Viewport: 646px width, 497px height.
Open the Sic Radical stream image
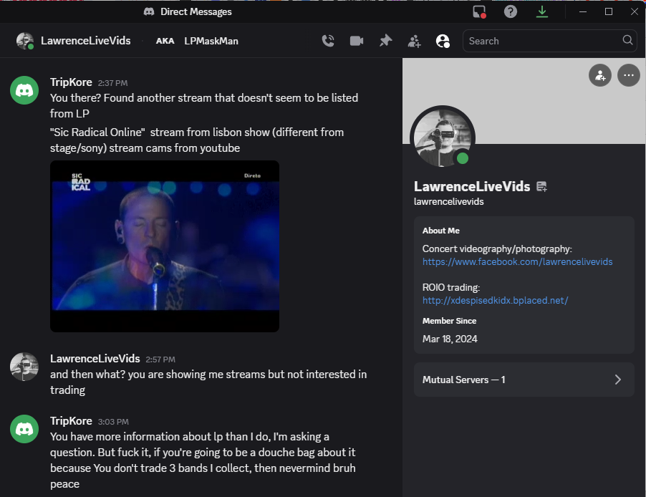[165, 246]
